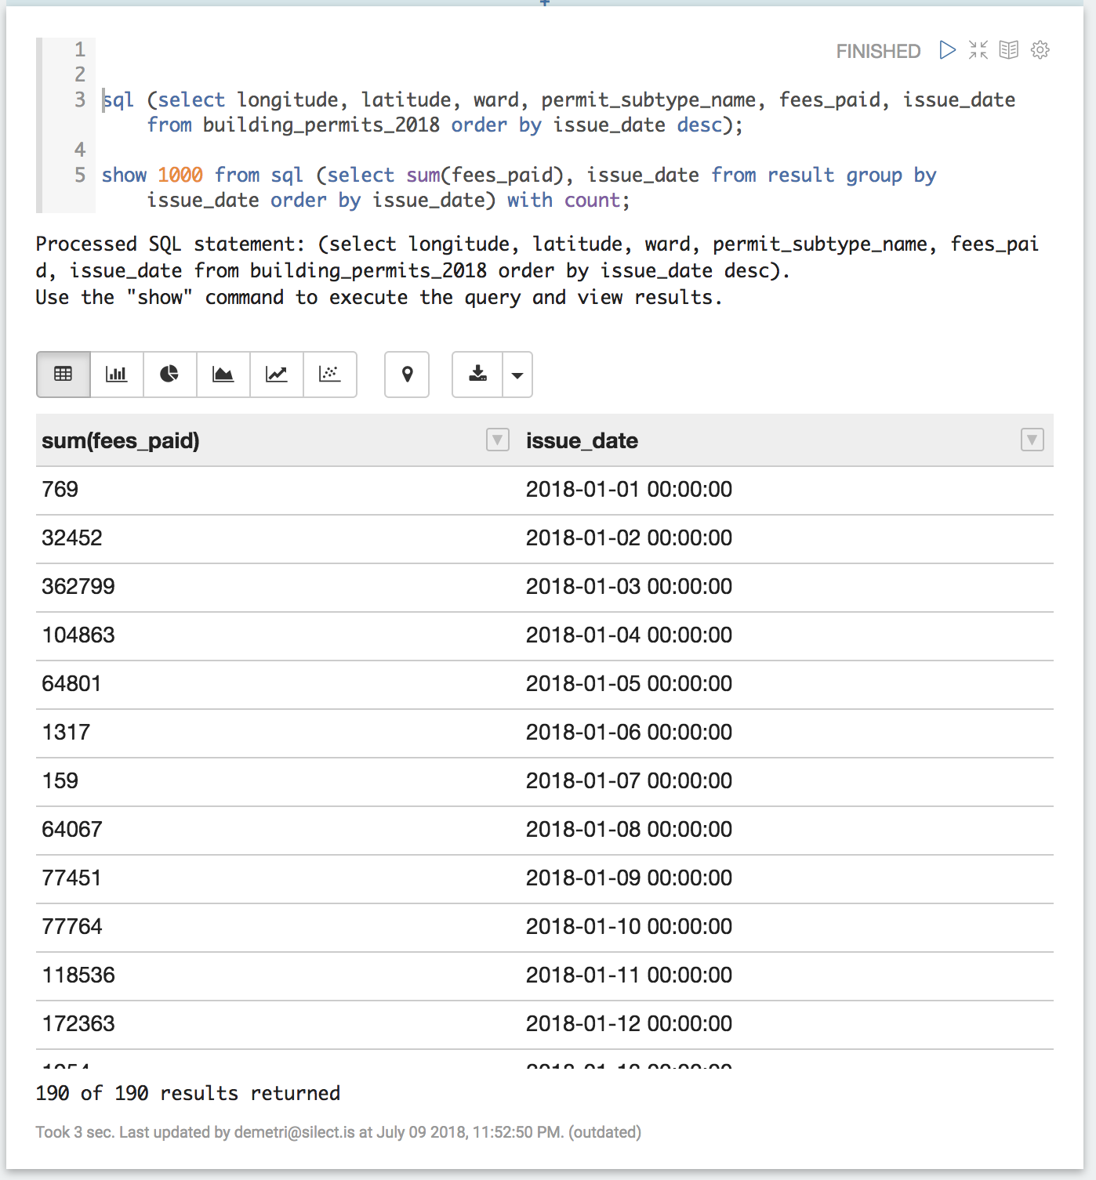
Task: Switch to pie chart view
Action: point(170,375)
